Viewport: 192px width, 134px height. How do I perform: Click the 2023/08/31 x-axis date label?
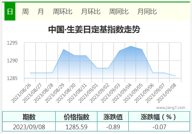[77, 93]
